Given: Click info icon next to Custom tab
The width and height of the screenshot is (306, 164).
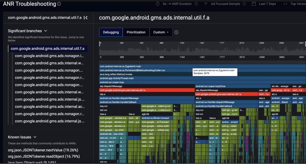Looking at the screenshot, I should pos(176,32).
